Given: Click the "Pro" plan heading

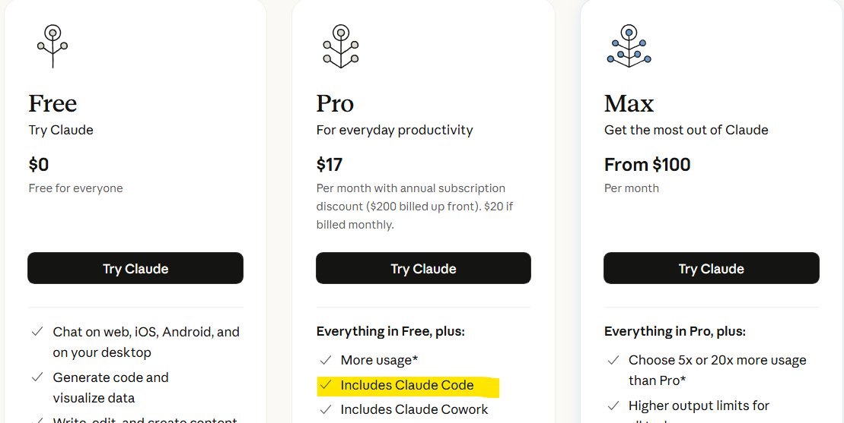Looking at the screenshot, I should coord(335,103).
